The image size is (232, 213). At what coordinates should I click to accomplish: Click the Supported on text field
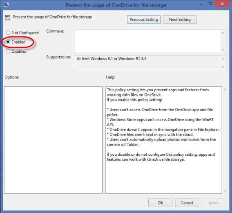(148, 63)
